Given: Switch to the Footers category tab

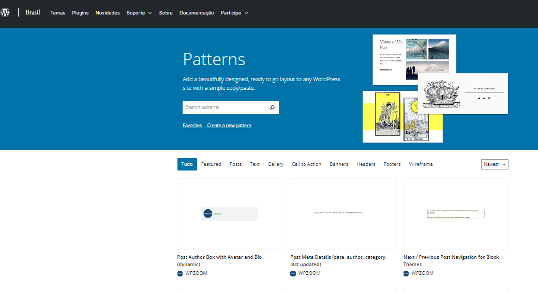Looking at the screenshot, I should [392, 164].
